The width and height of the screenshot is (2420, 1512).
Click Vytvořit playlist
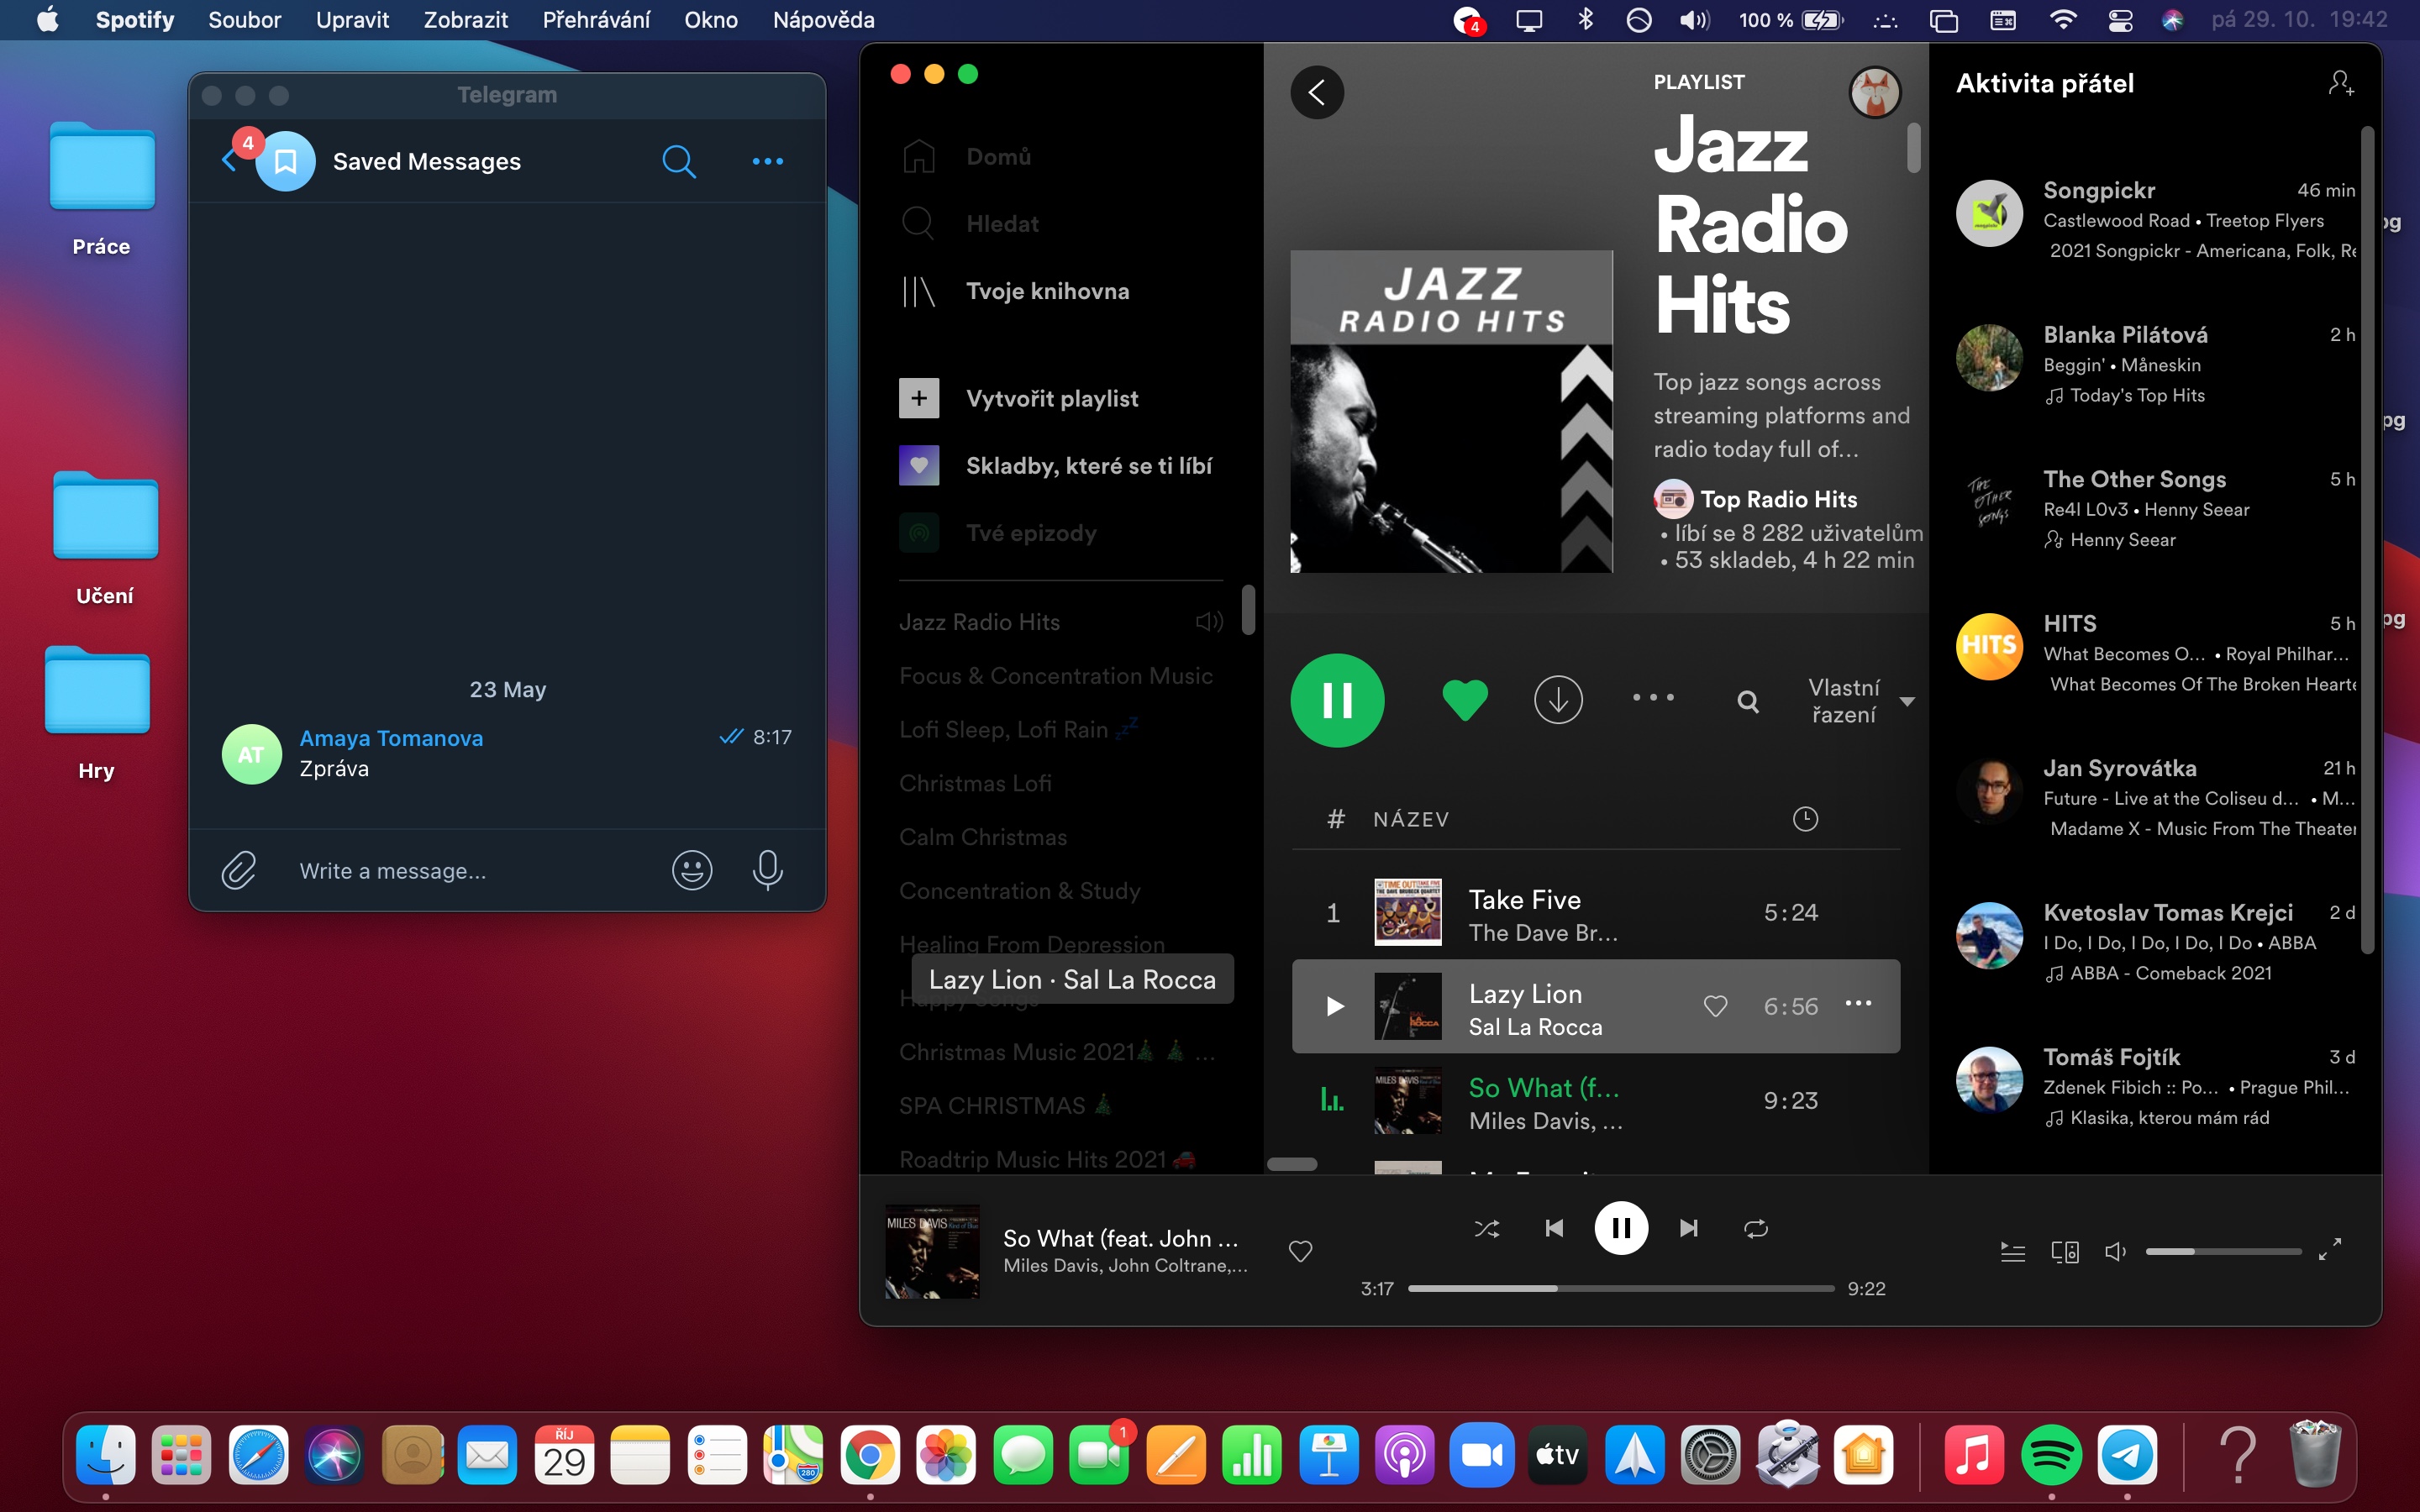coord(1051,398)
